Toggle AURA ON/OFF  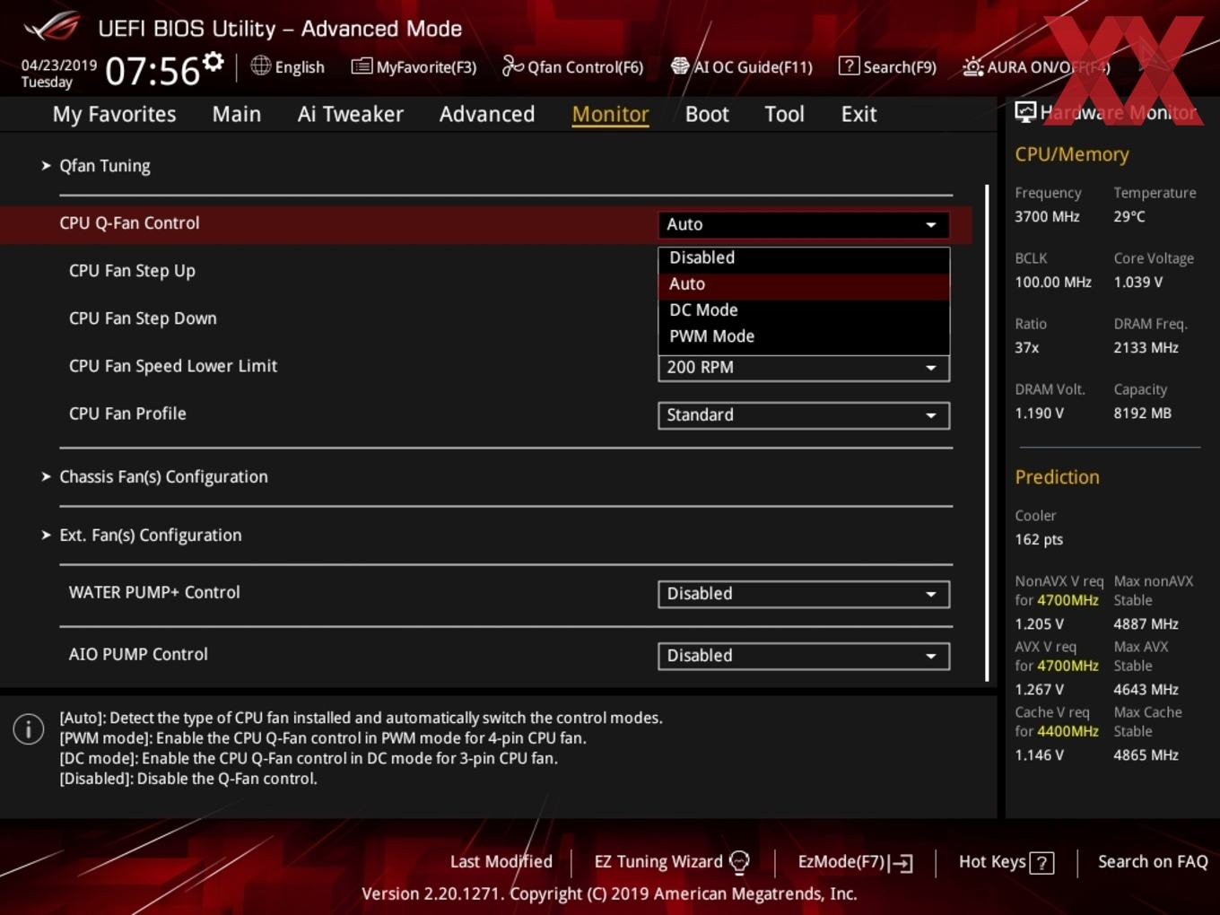pyautogui.click(x=1036, y=66)
